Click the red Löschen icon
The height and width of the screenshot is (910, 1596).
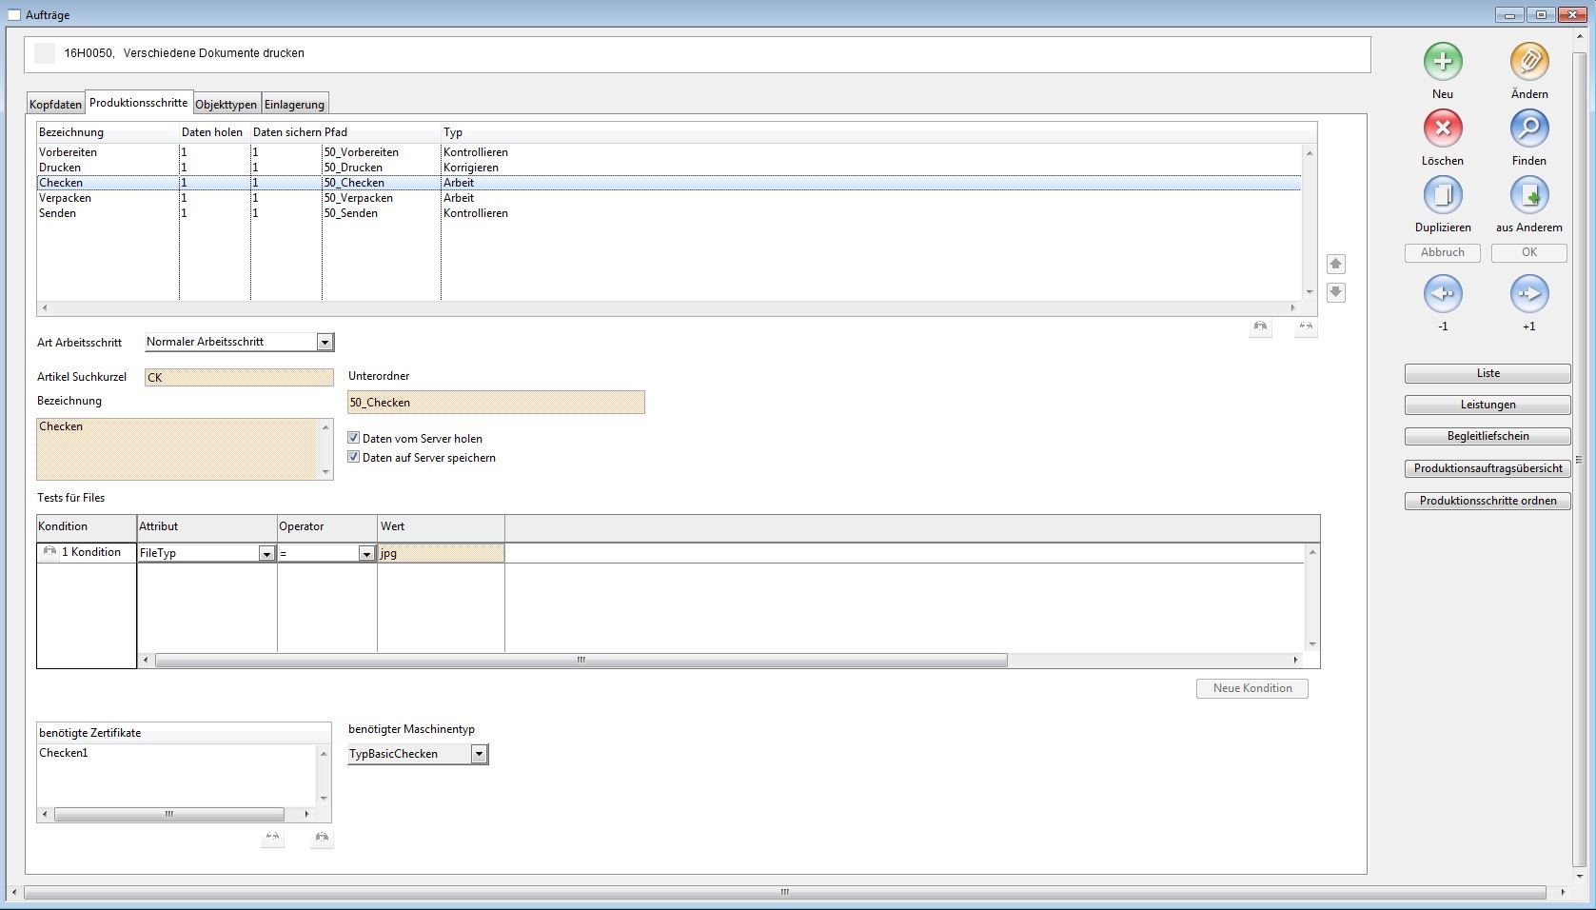[1442, 129]
